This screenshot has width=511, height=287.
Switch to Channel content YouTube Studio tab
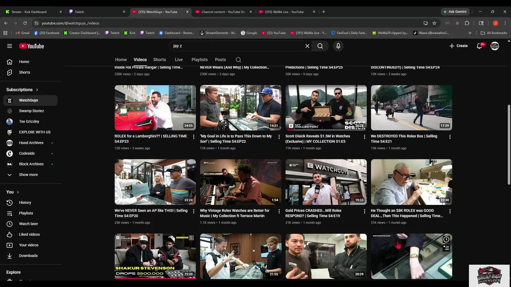(224, 12)
